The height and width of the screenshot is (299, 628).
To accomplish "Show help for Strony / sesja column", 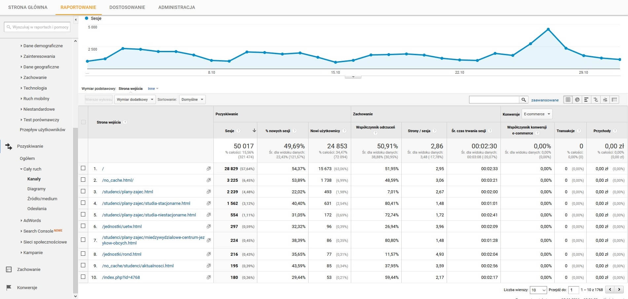I will pos(435,131).
